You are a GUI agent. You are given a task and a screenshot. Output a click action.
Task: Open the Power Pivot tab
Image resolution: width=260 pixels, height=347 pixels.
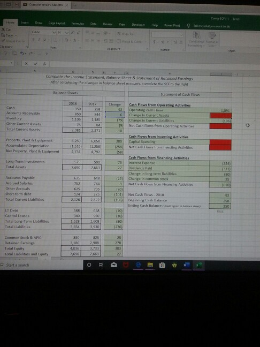coord(172,25)
